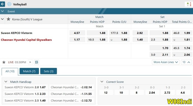
Task: Select correct score 0-3 odds 2.04
Action: 152,92
